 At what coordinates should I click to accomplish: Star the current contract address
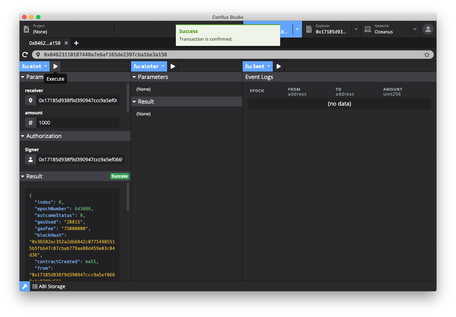[x=426, y=55]
